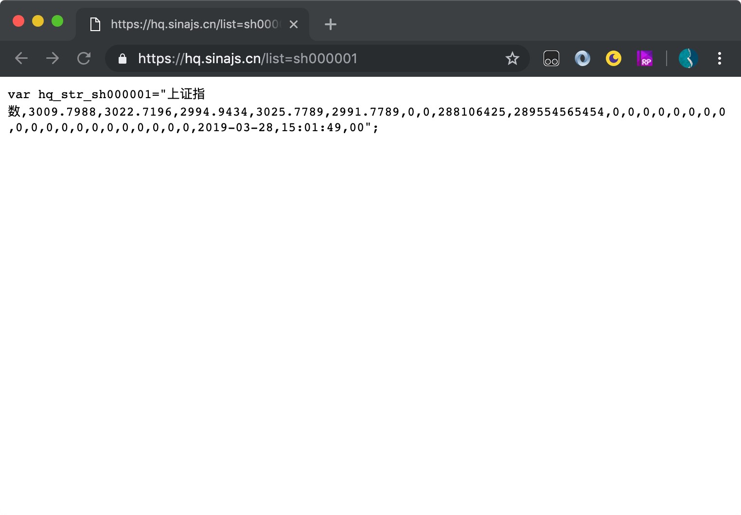Click the hq_str_sh000001 variable text
This screenshot has width=741, height=515.
[x=95, y=95]
